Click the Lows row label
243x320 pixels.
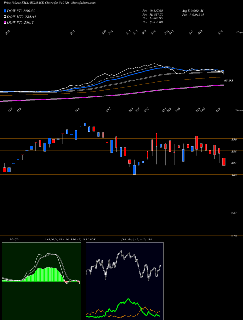[x=239, y=110]
